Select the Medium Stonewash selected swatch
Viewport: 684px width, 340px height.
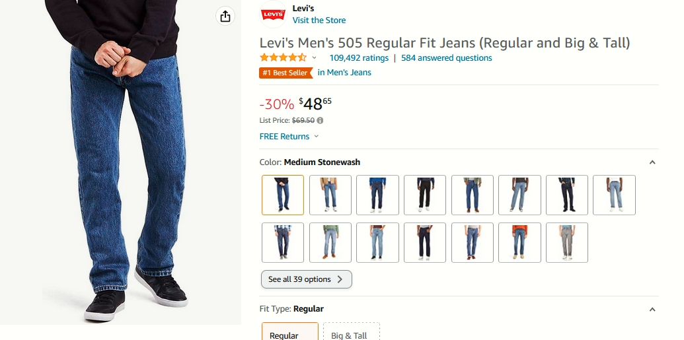(283, 195)
